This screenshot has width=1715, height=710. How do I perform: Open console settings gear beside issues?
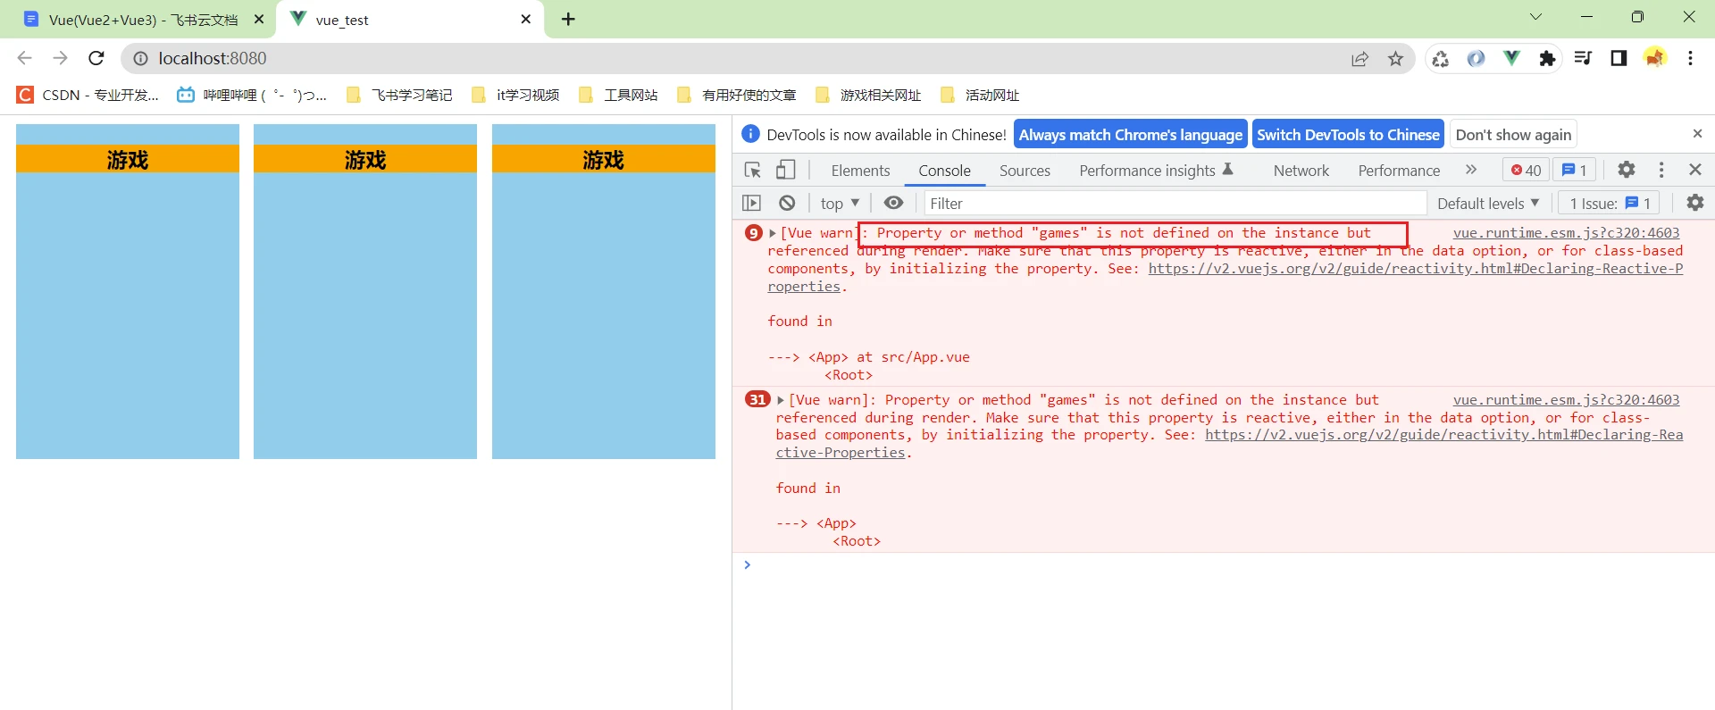click(1694, 203)
